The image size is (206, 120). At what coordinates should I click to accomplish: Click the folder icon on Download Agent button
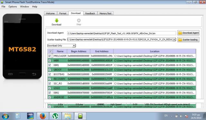pyautogui.click(x=180, y=33)
